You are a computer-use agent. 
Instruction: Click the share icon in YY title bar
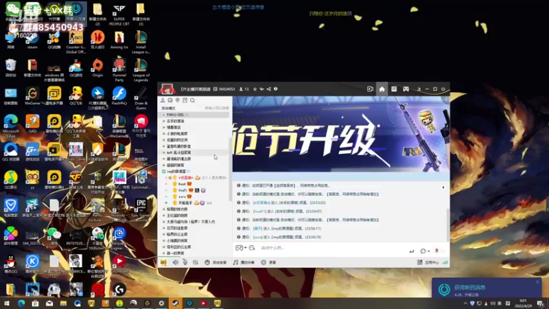[268, 89]
